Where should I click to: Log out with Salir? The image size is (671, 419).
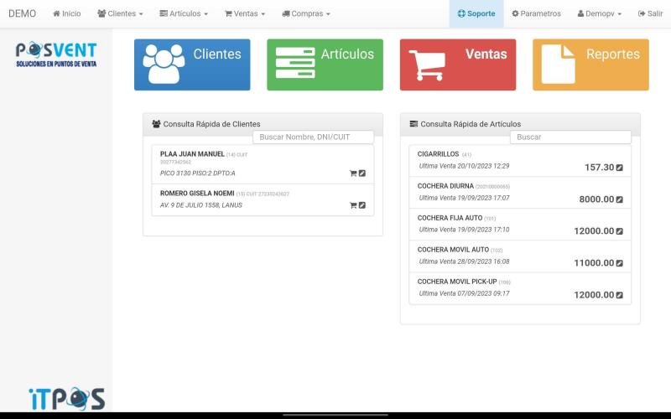[x=651, y=13]
